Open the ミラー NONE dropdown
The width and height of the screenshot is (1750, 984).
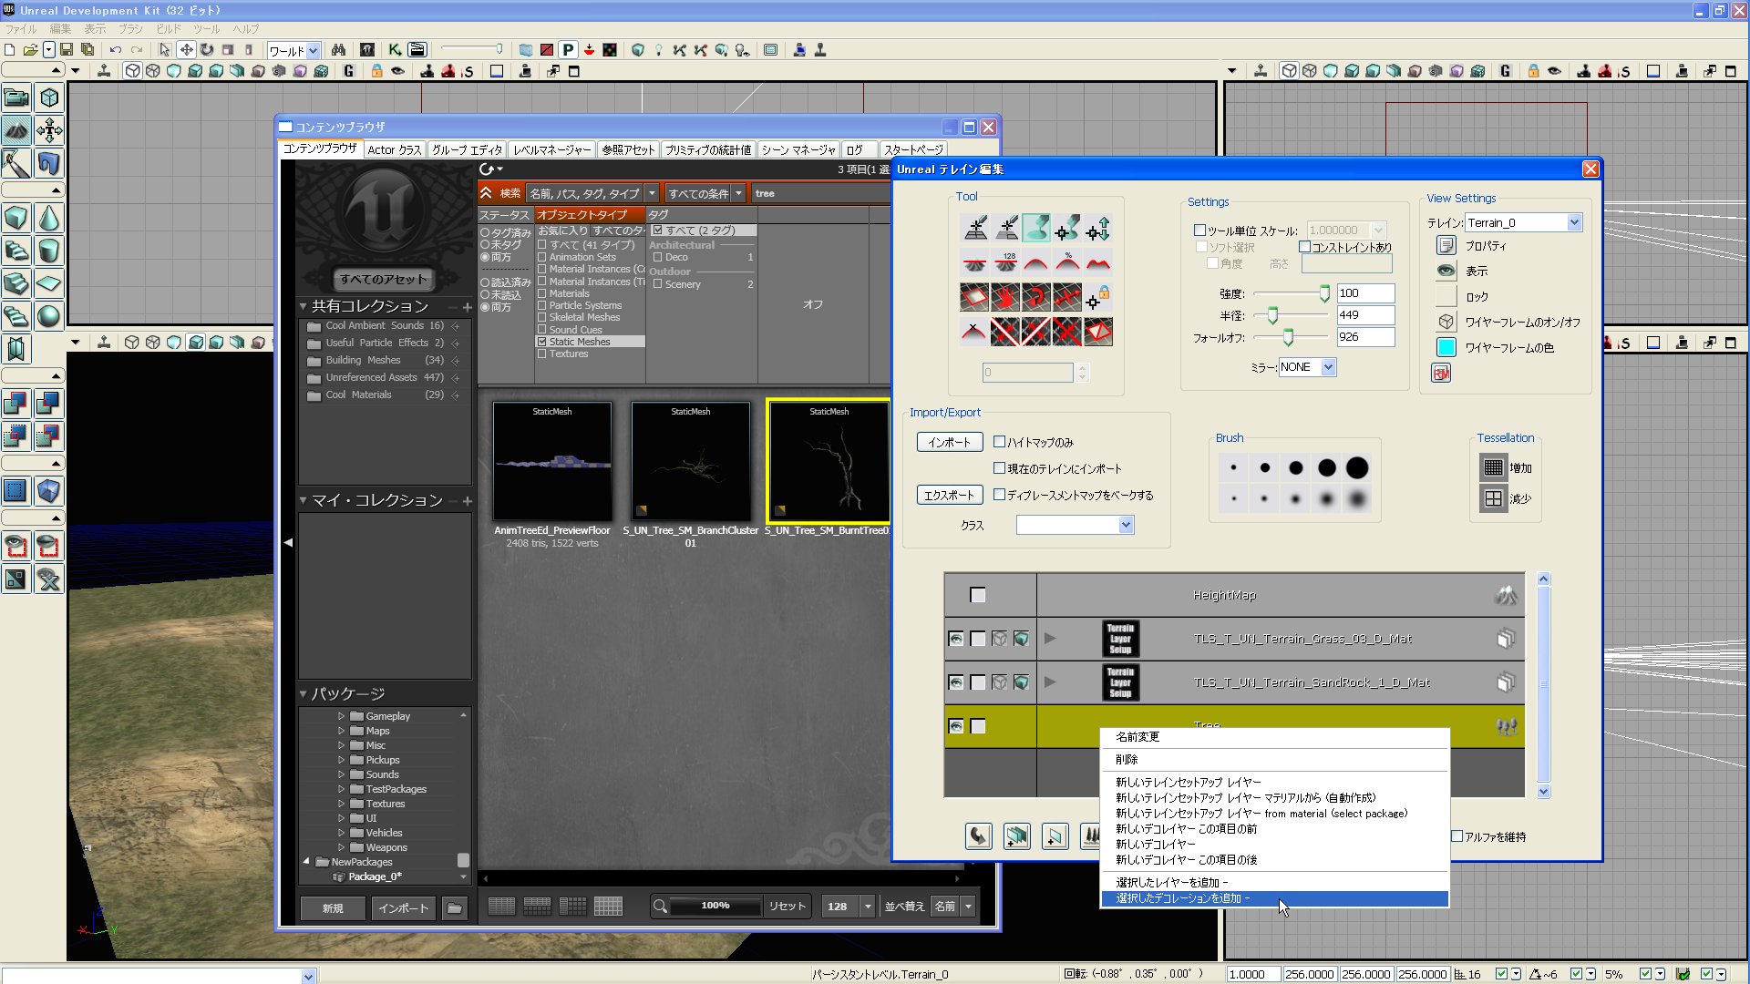(x=1329, y=367)
